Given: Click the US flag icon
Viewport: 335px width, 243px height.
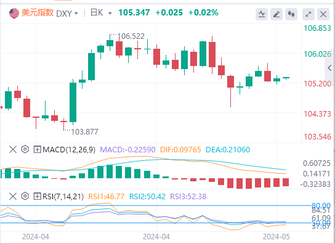Looking at the screenshot, I should (14, 14).
